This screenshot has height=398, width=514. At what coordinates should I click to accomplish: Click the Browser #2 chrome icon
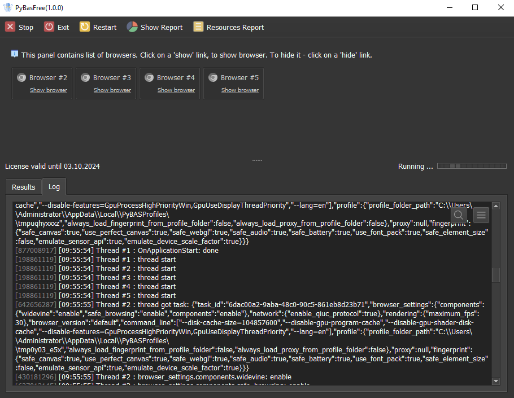[x=22, y=78]
